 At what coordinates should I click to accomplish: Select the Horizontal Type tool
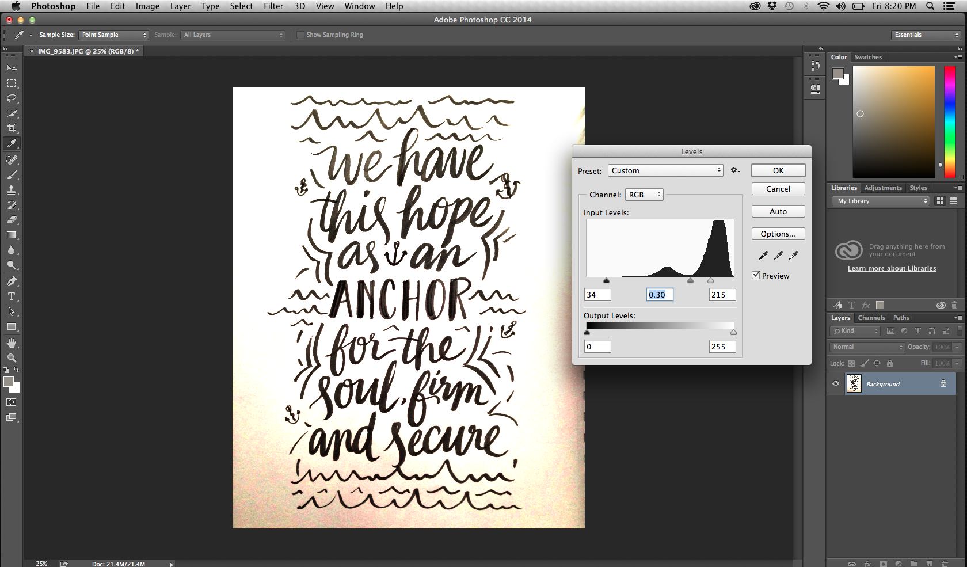point(12,296)
